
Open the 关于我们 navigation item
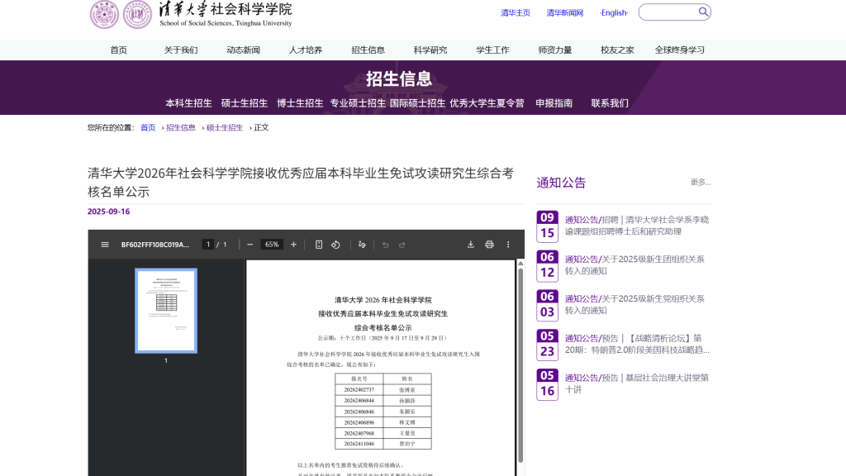click(x=181, y=50)
